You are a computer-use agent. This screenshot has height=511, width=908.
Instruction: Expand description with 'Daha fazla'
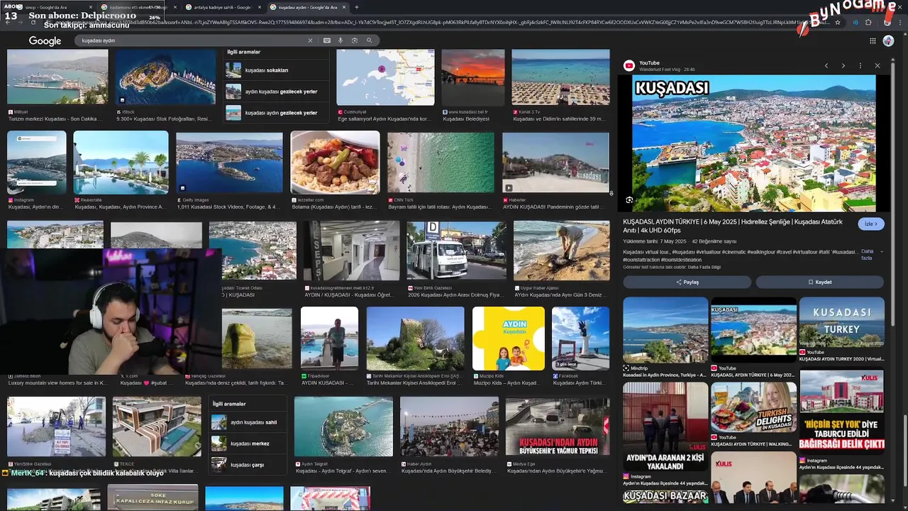(x=867, y=255)
